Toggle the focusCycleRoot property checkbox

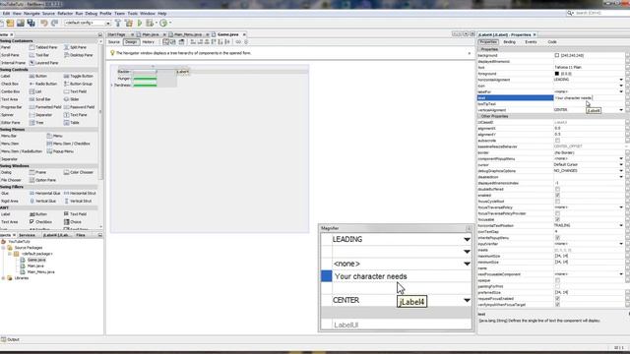pos(557,202)
